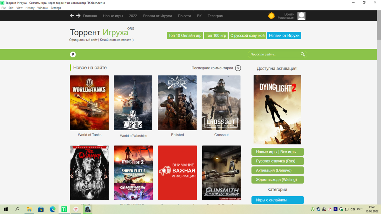Open taskbar search

17,209
